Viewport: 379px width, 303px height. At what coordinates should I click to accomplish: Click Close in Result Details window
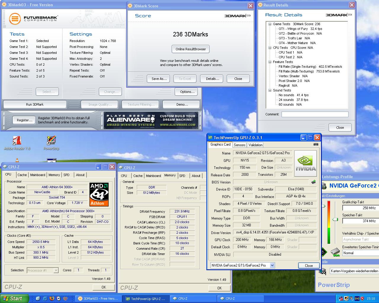click(x=340, y=128)
